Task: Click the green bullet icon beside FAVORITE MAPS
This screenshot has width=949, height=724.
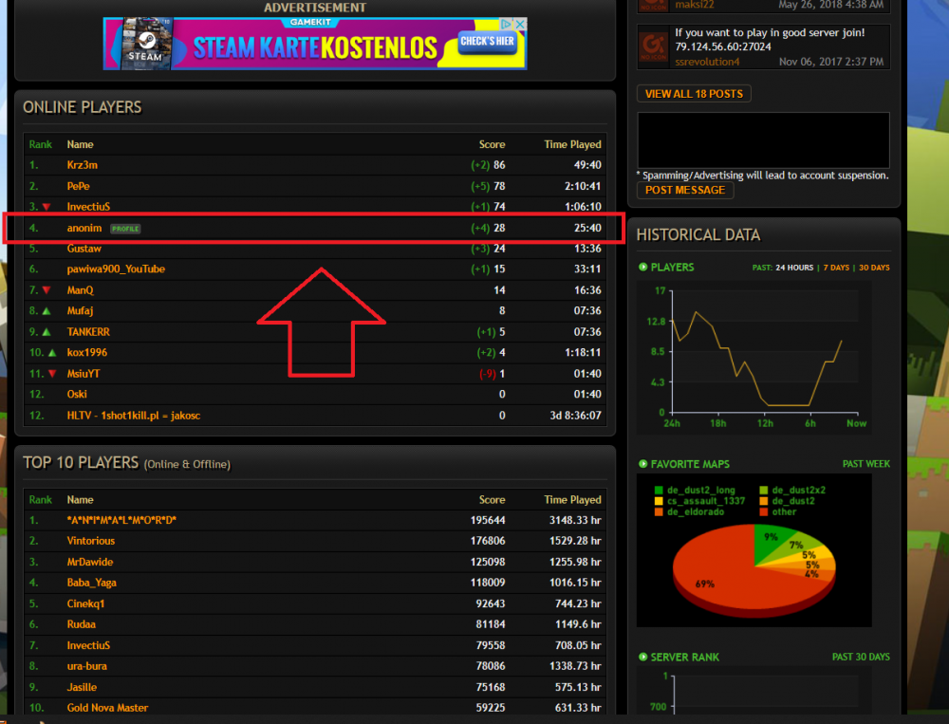Action: pos(643,465)
